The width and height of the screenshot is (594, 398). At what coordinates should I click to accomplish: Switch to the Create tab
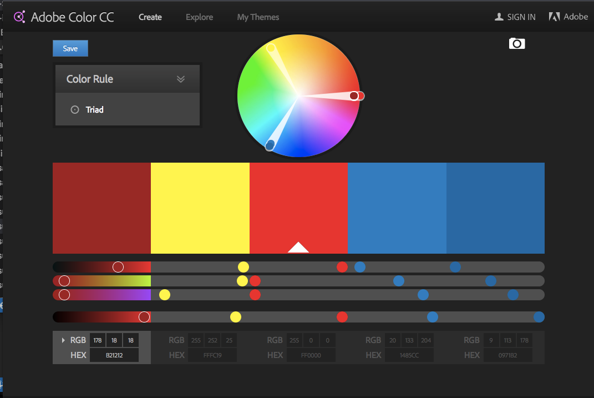click(x=150, y=17)
